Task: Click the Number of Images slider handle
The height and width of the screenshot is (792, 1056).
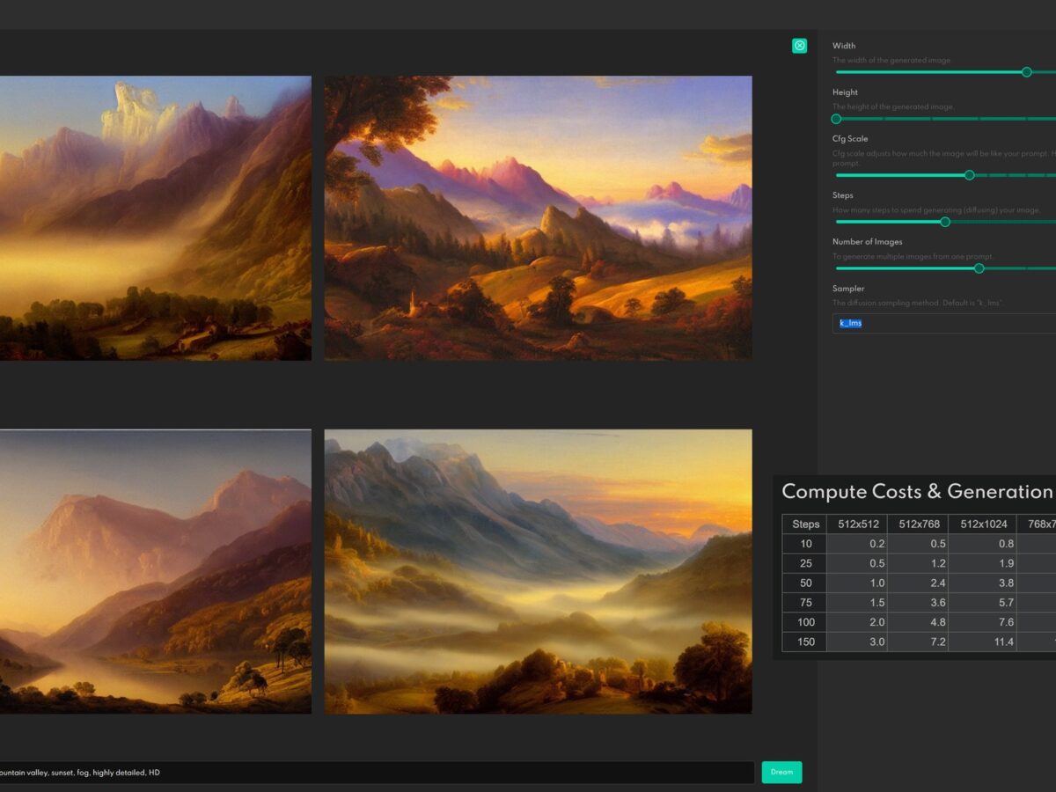Action: pos(979,268)
